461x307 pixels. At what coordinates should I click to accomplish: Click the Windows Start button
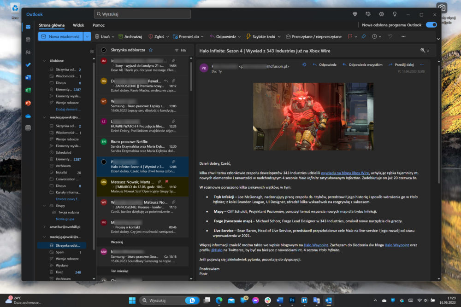tap(132, 300)
